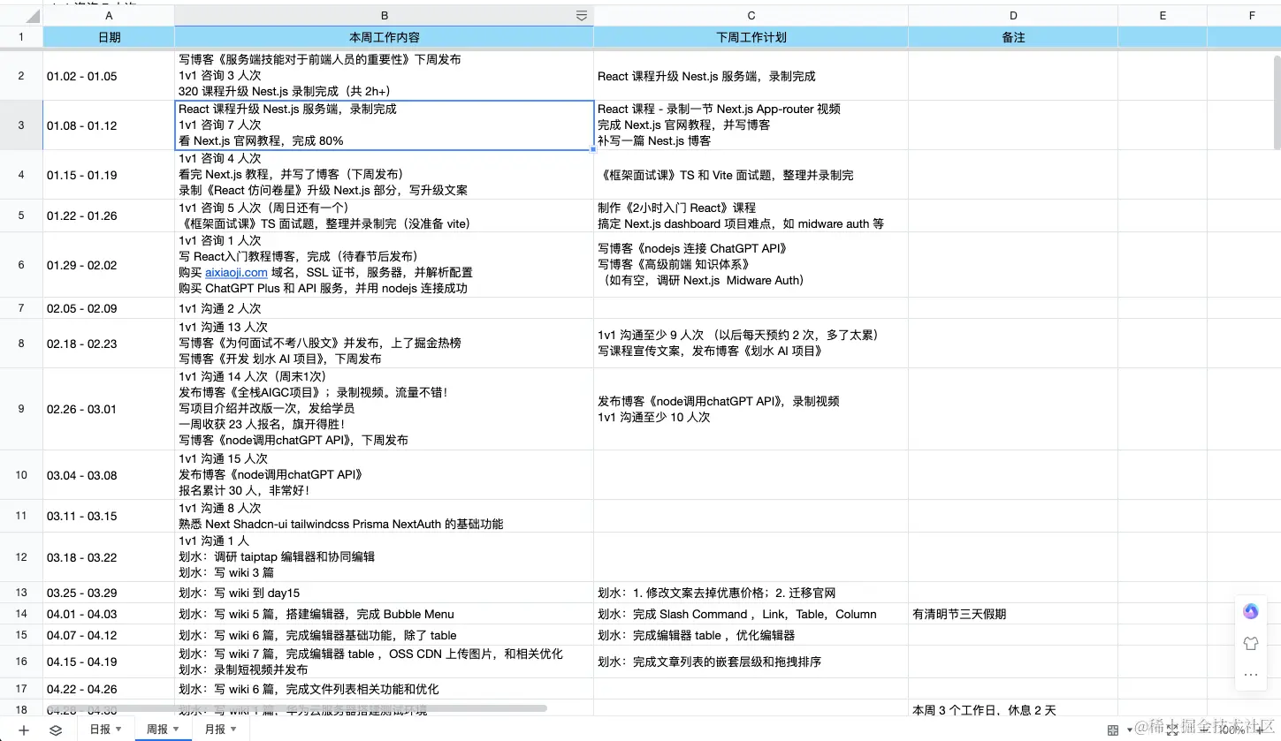Screen dimensions: 1281x741
Task: Select the date cell 03.25 - 03.29
Action: [x=109, y=593]
